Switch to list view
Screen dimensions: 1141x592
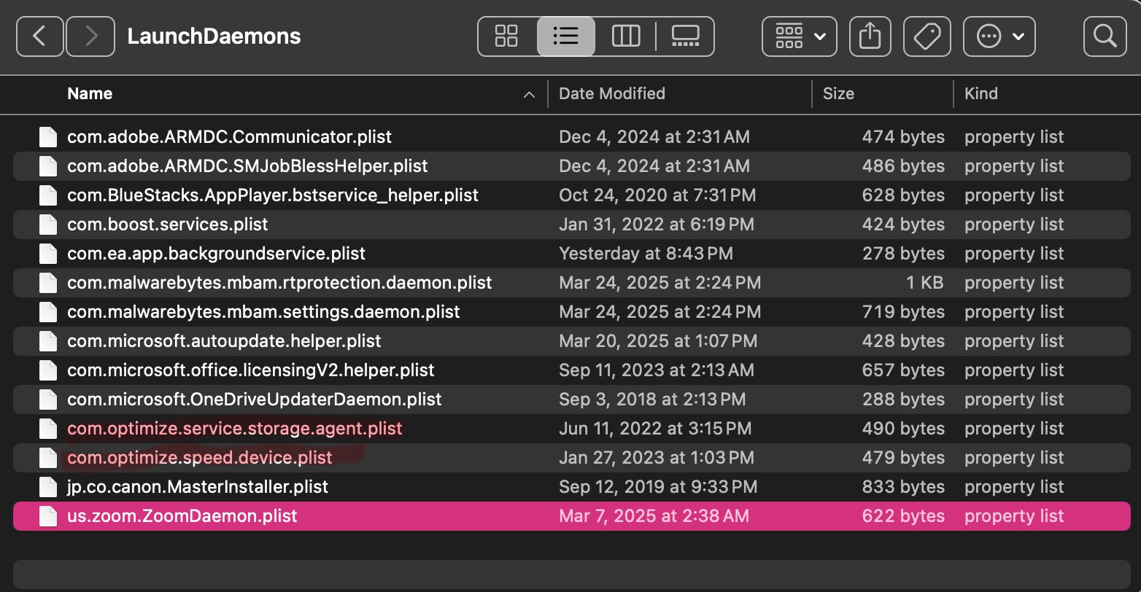(566, 36)
